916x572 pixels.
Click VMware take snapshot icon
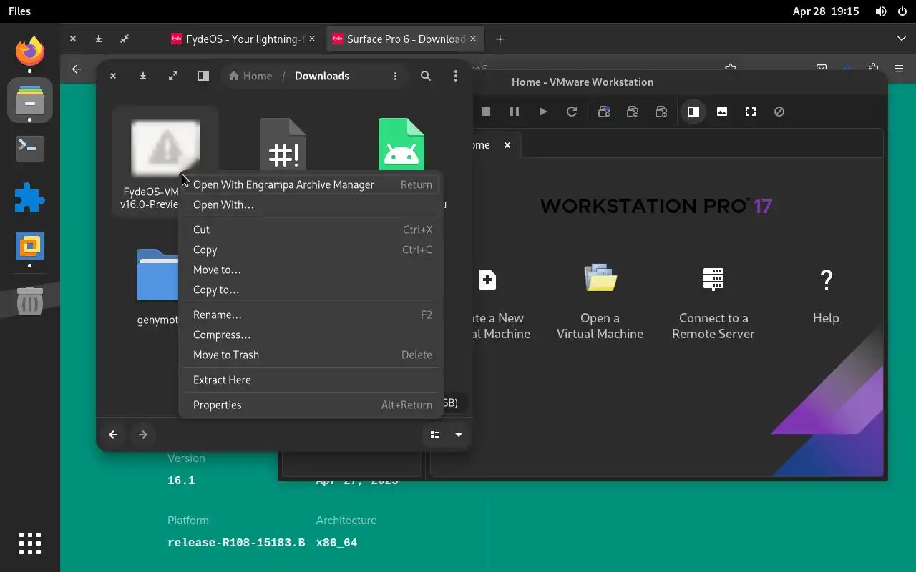(604, 112)
